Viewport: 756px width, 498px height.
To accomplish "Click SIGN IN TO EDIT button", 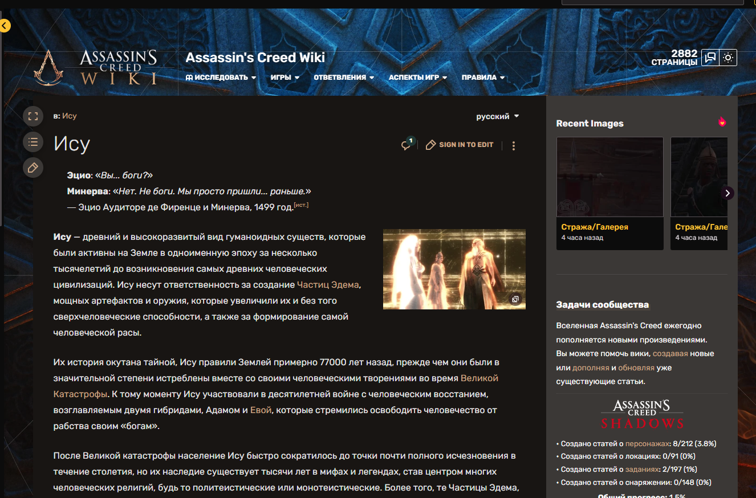I will pyautogui.click(x=460, y=145).
